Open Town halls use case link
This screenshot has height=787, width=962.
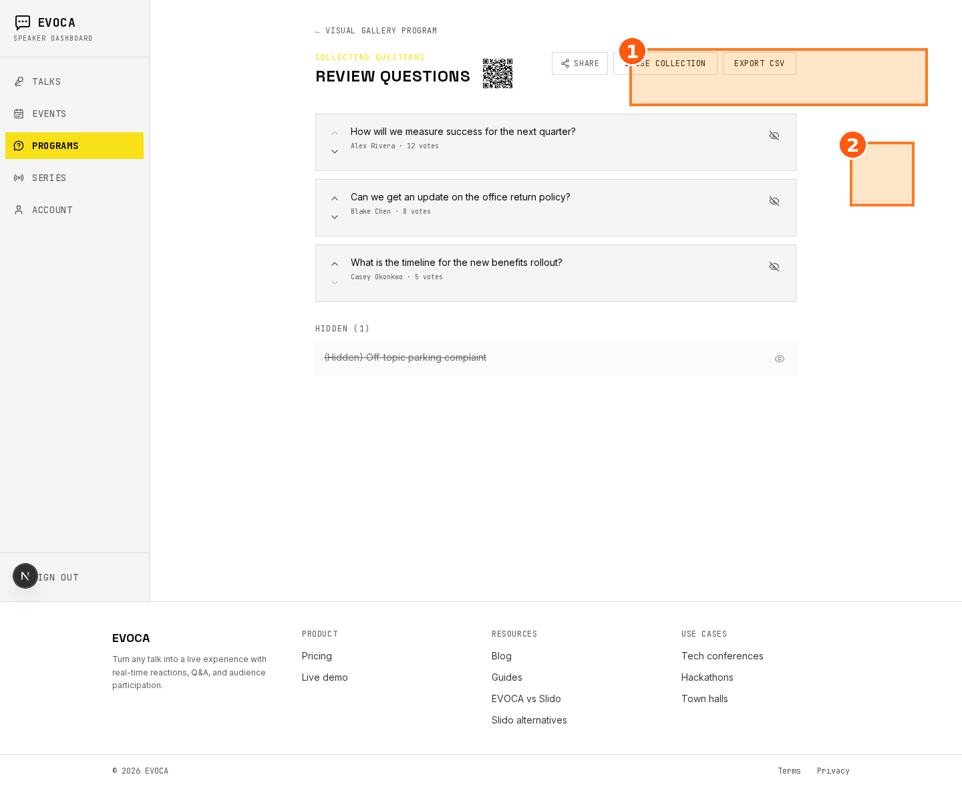(705, 699)
